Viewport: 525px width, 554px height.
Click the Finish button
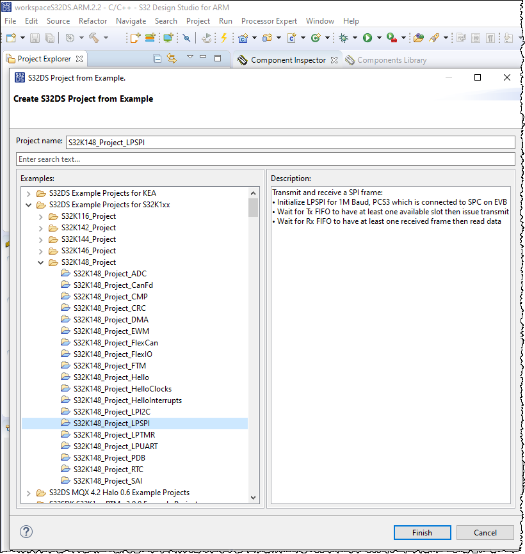[x=422, y=532]
